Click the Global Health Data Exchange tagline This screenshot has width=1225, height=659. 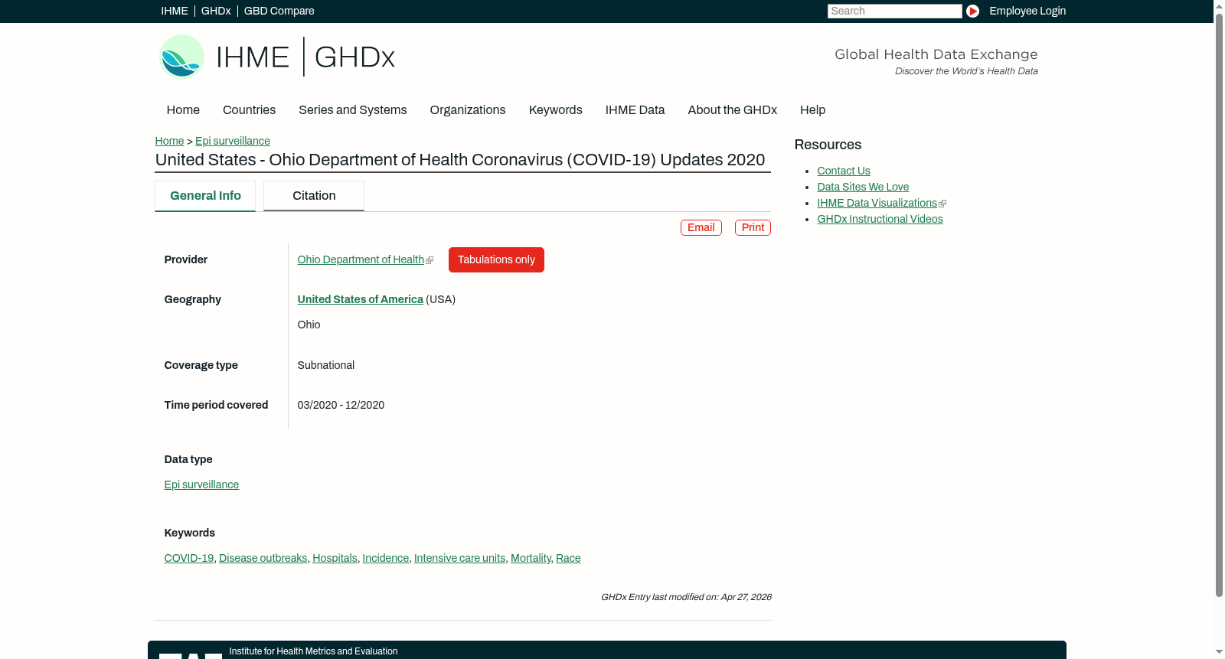click(x=936, y=54)
